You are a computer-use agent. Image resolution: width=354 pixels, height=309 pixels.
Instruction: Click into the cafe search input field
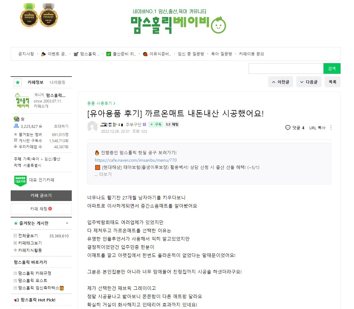(286, 68)
